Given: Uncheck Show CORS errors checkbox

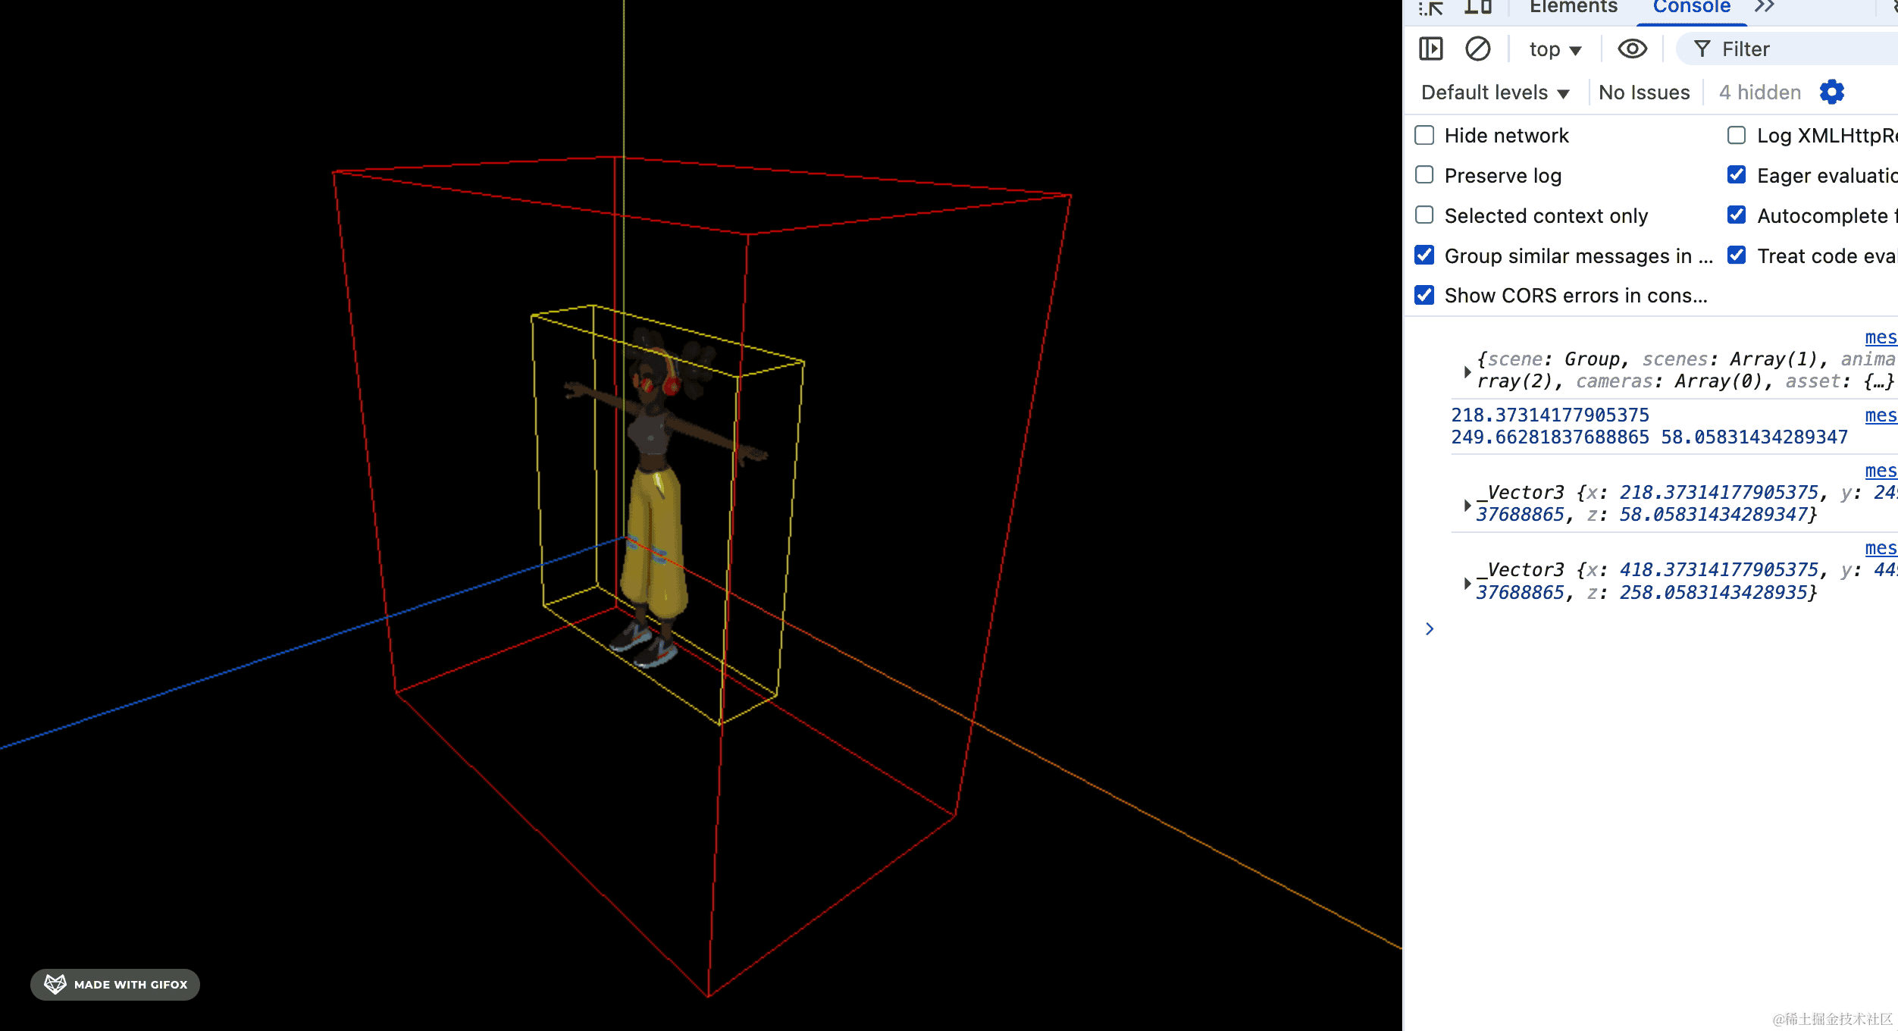Looking at the screenshot, I should (x=1424, y=295).
